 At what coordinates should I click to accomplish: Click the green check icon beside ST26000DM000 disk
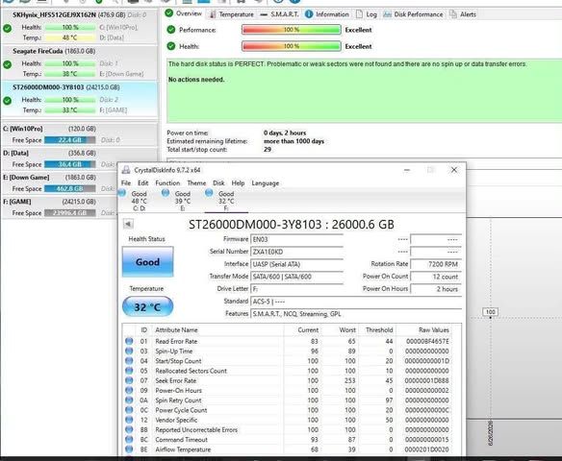7,101
